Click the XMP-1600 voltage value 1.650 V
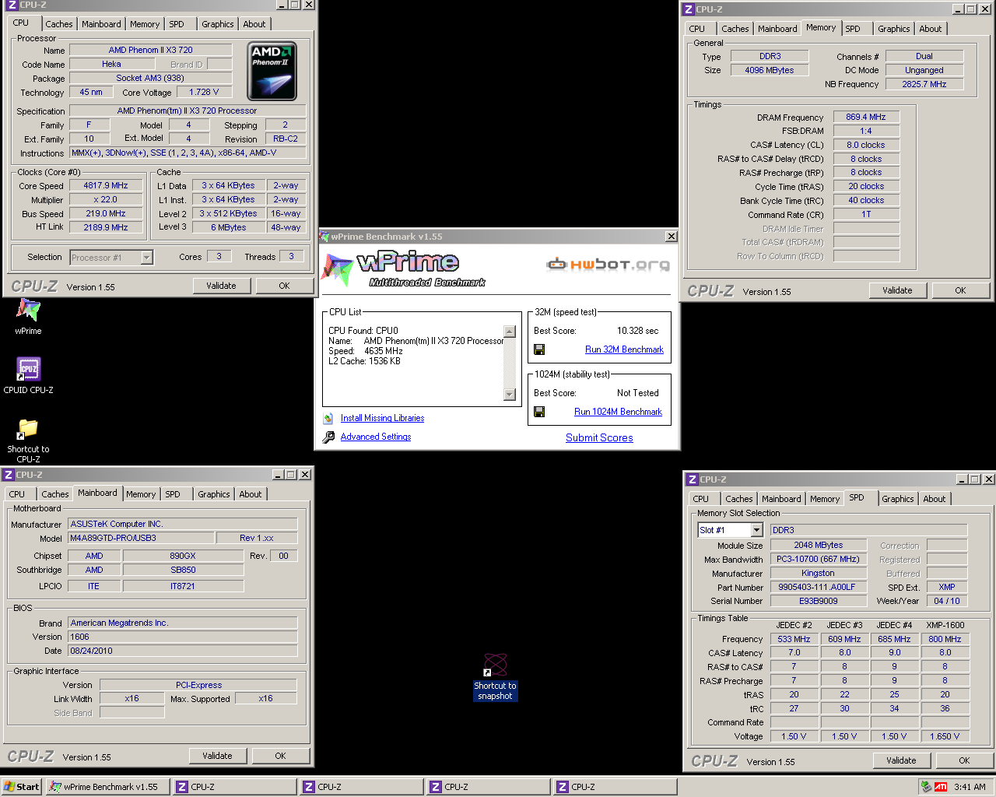This screenshot has width=996, height=797. (x=945, y=736)
